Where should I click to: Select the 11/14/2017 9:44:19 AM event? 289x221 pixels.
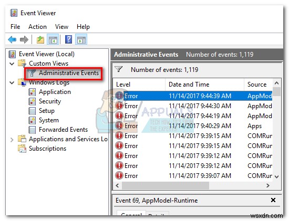[193, 116]
